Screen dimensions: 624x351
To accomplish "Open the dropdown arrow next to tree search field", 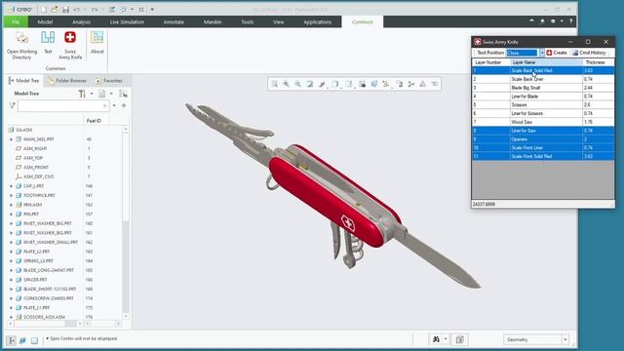I will (x=114, y=106).
